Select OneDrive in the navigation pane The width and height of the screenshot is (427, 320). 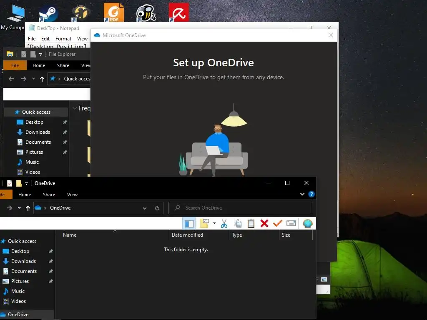point(18,314)
